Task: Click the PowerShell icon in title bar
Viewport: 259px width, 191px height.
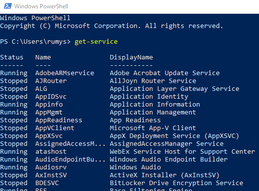Action: tap(8, 6)
